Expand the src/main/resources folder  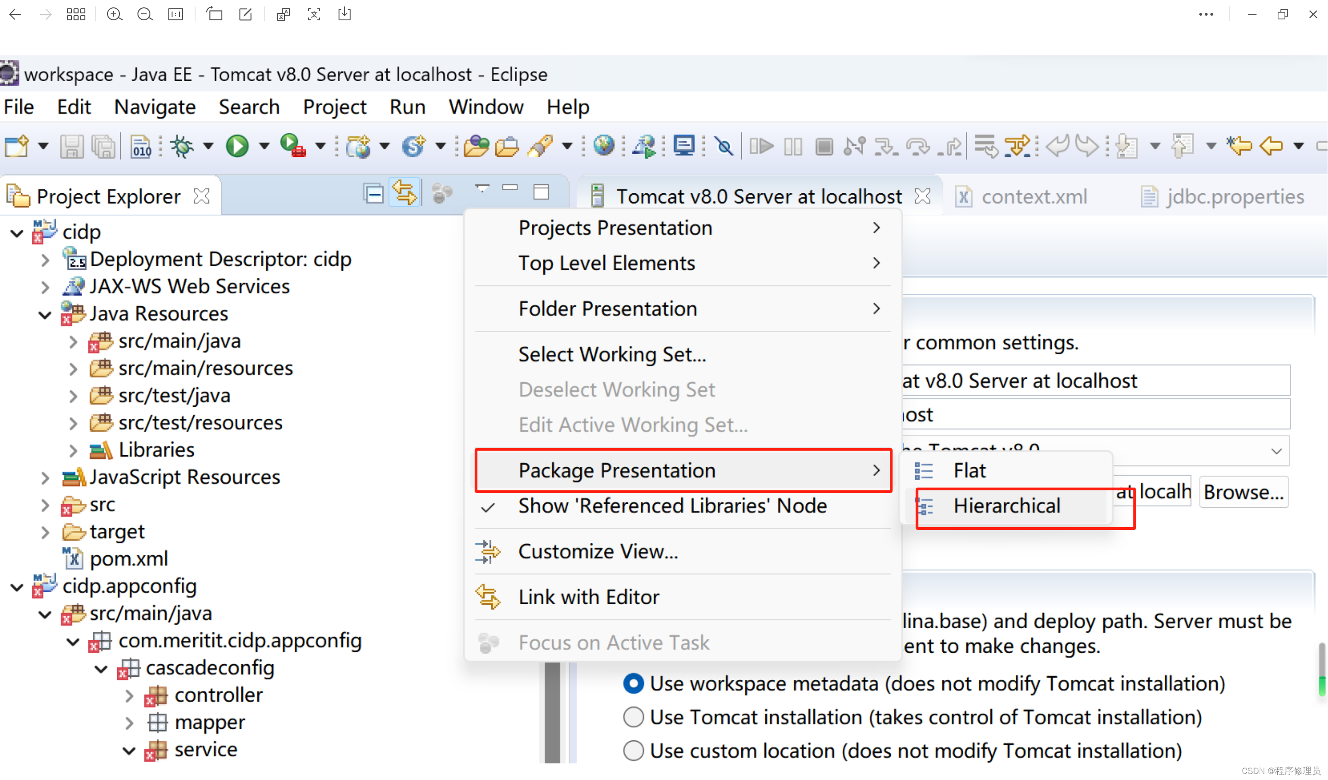coord(73,369)
